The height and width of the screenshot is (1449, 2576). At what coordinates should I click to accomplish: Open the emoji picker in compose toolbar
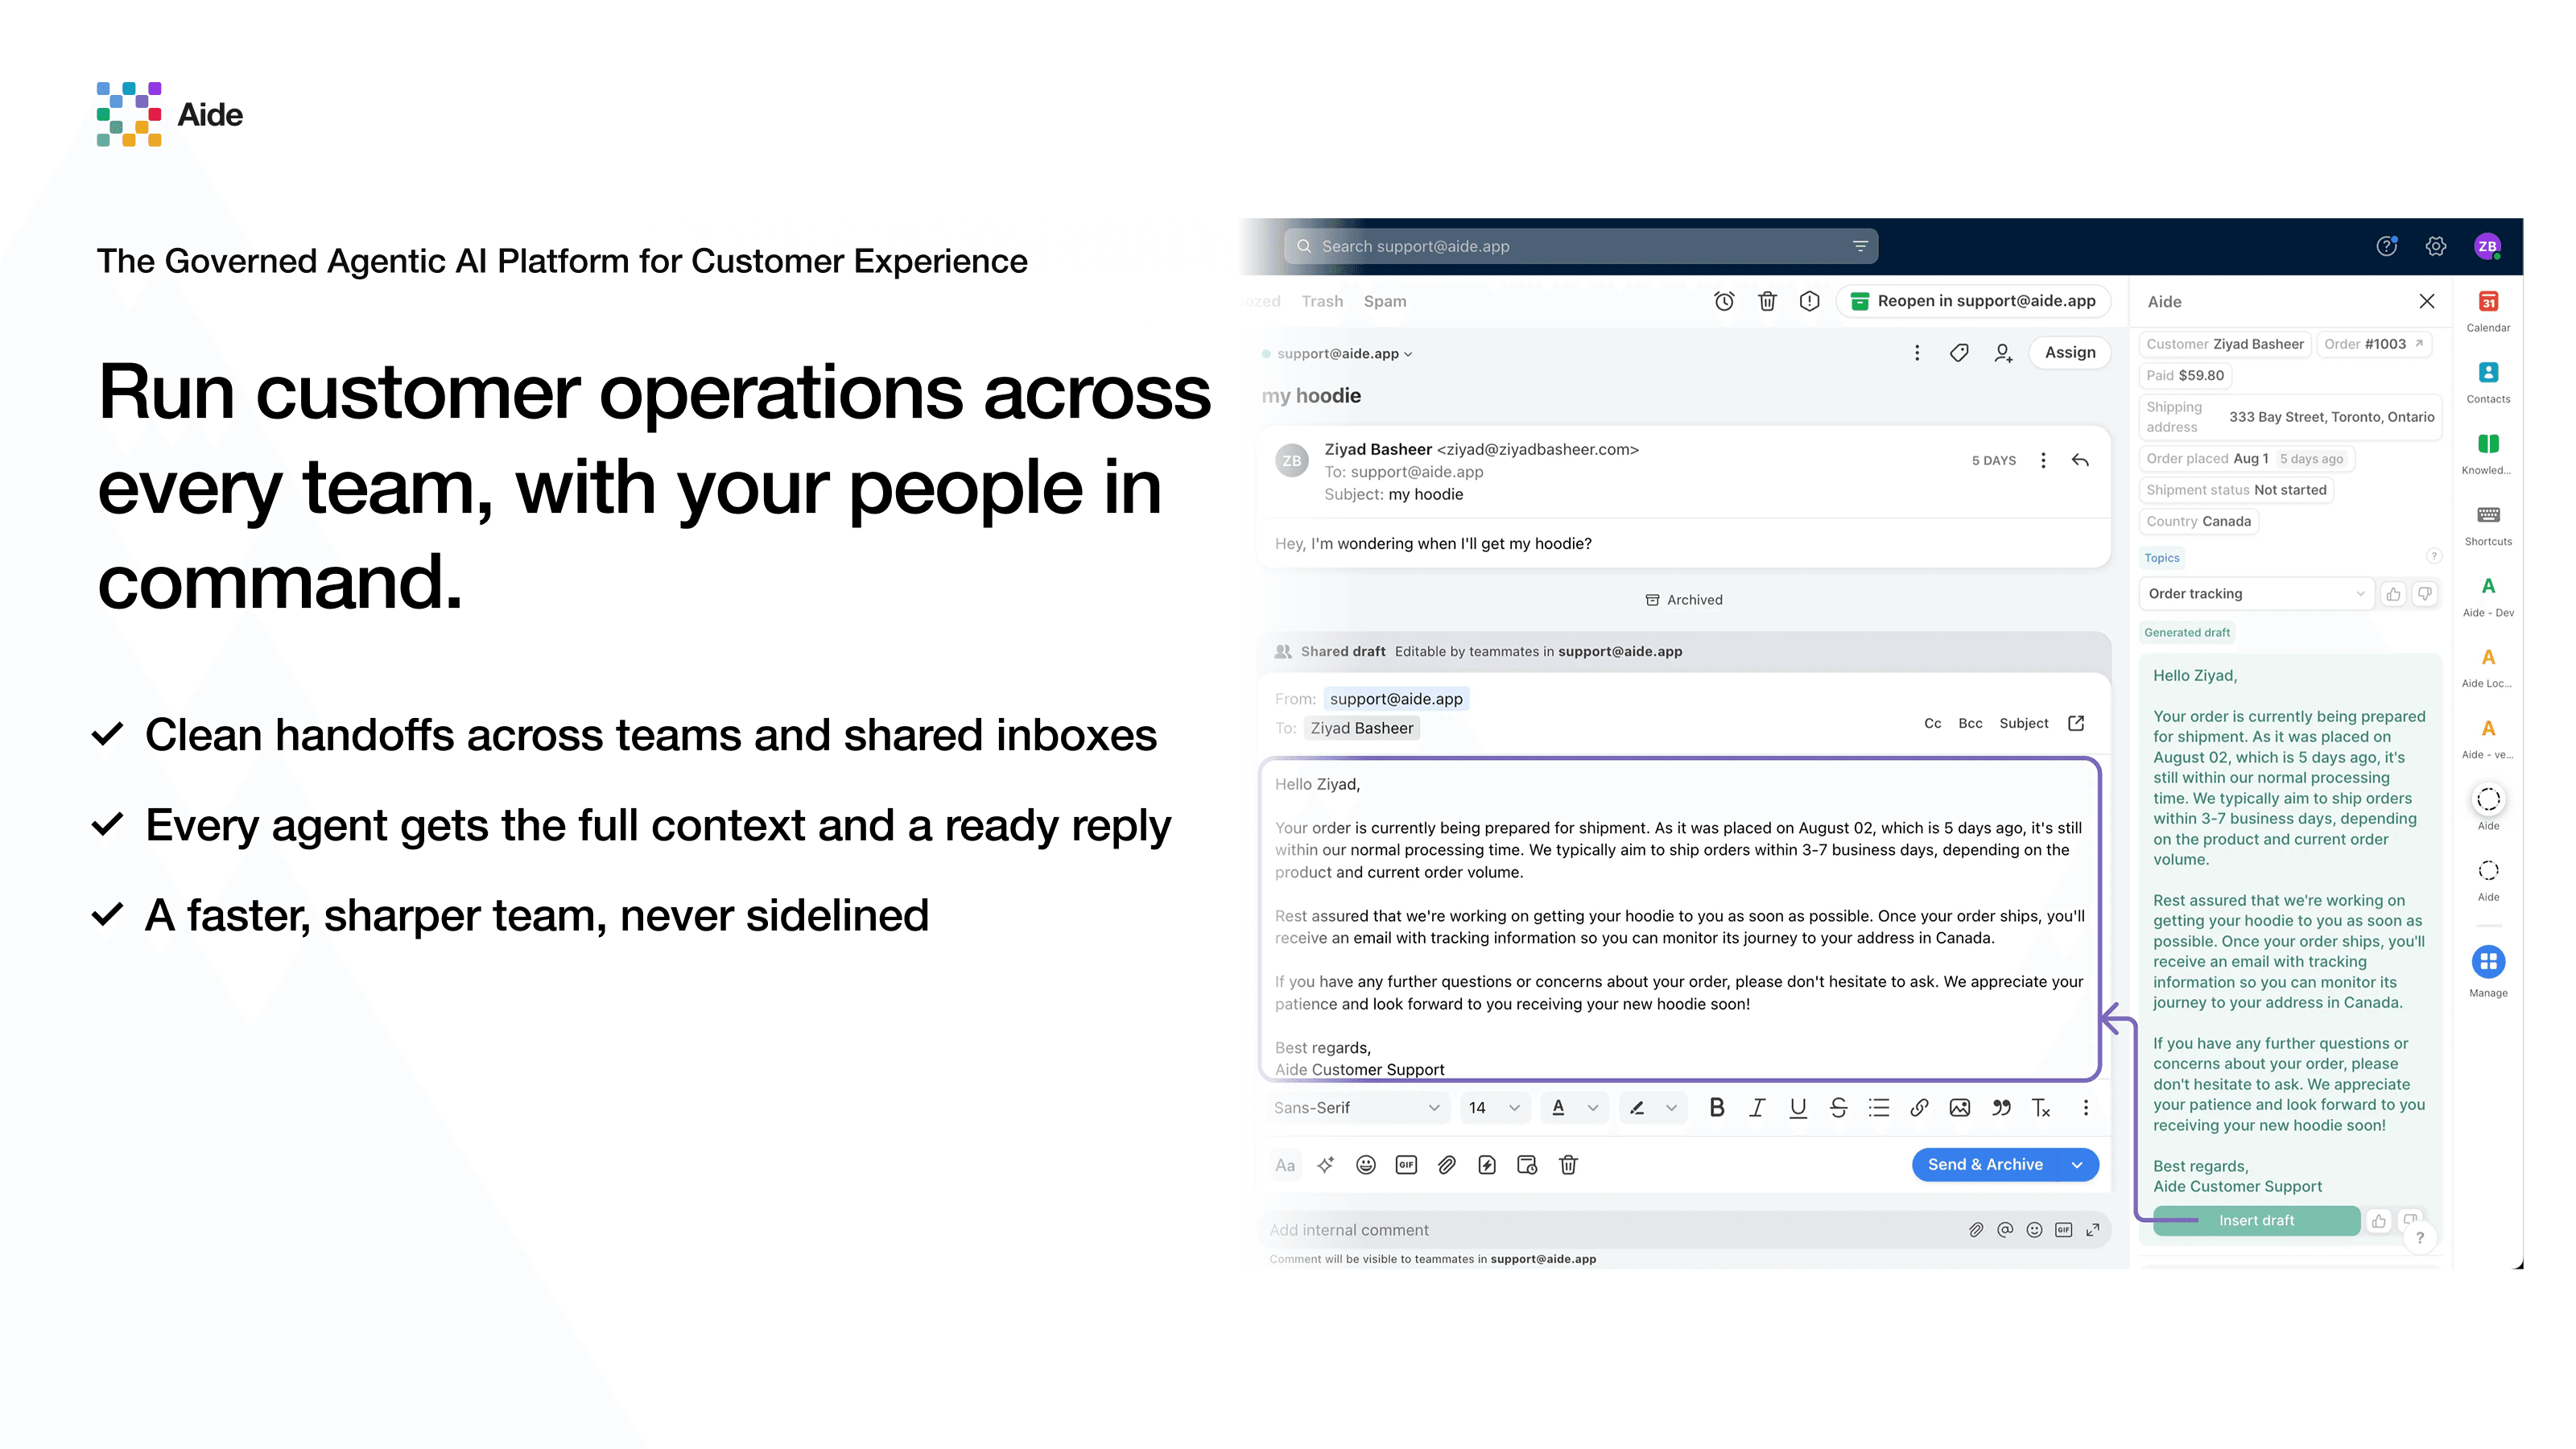point(1366,1165)
